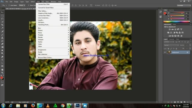Add a Curves adjustment
The height and width of the screenshot is (108, 192).
pyautogui.click(x=175, y=29)
